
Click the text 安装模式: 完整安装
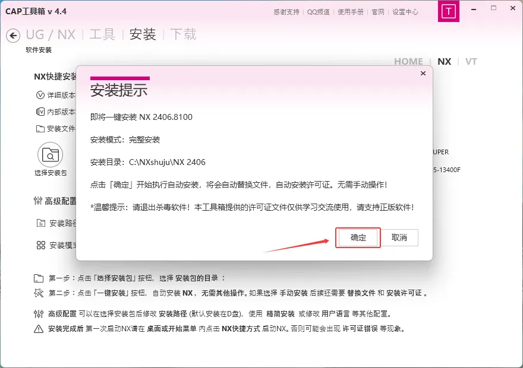(125, 140)
